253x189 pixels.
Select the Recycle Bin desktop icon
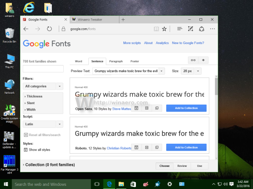coord(9,36)
